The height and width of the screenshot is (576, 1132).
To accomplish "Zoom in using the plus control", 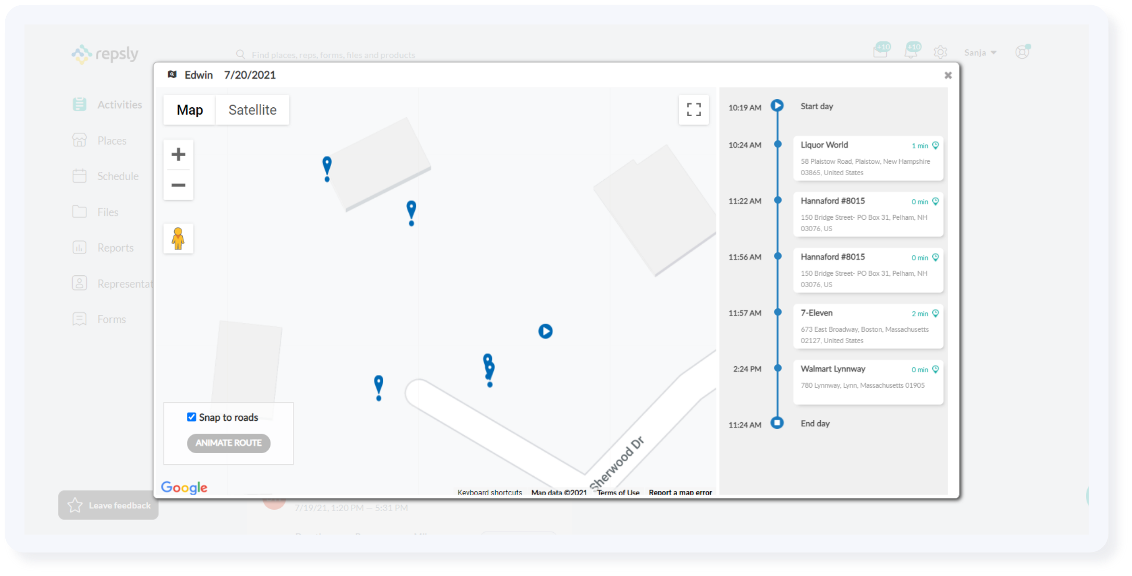I will pyautogui.click(x=178, y=154).
